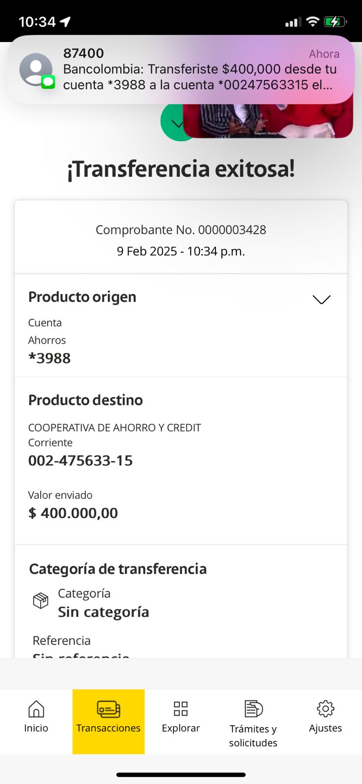Tap the Transacciones tab label
362x784 pixels.
coord(108,728)
